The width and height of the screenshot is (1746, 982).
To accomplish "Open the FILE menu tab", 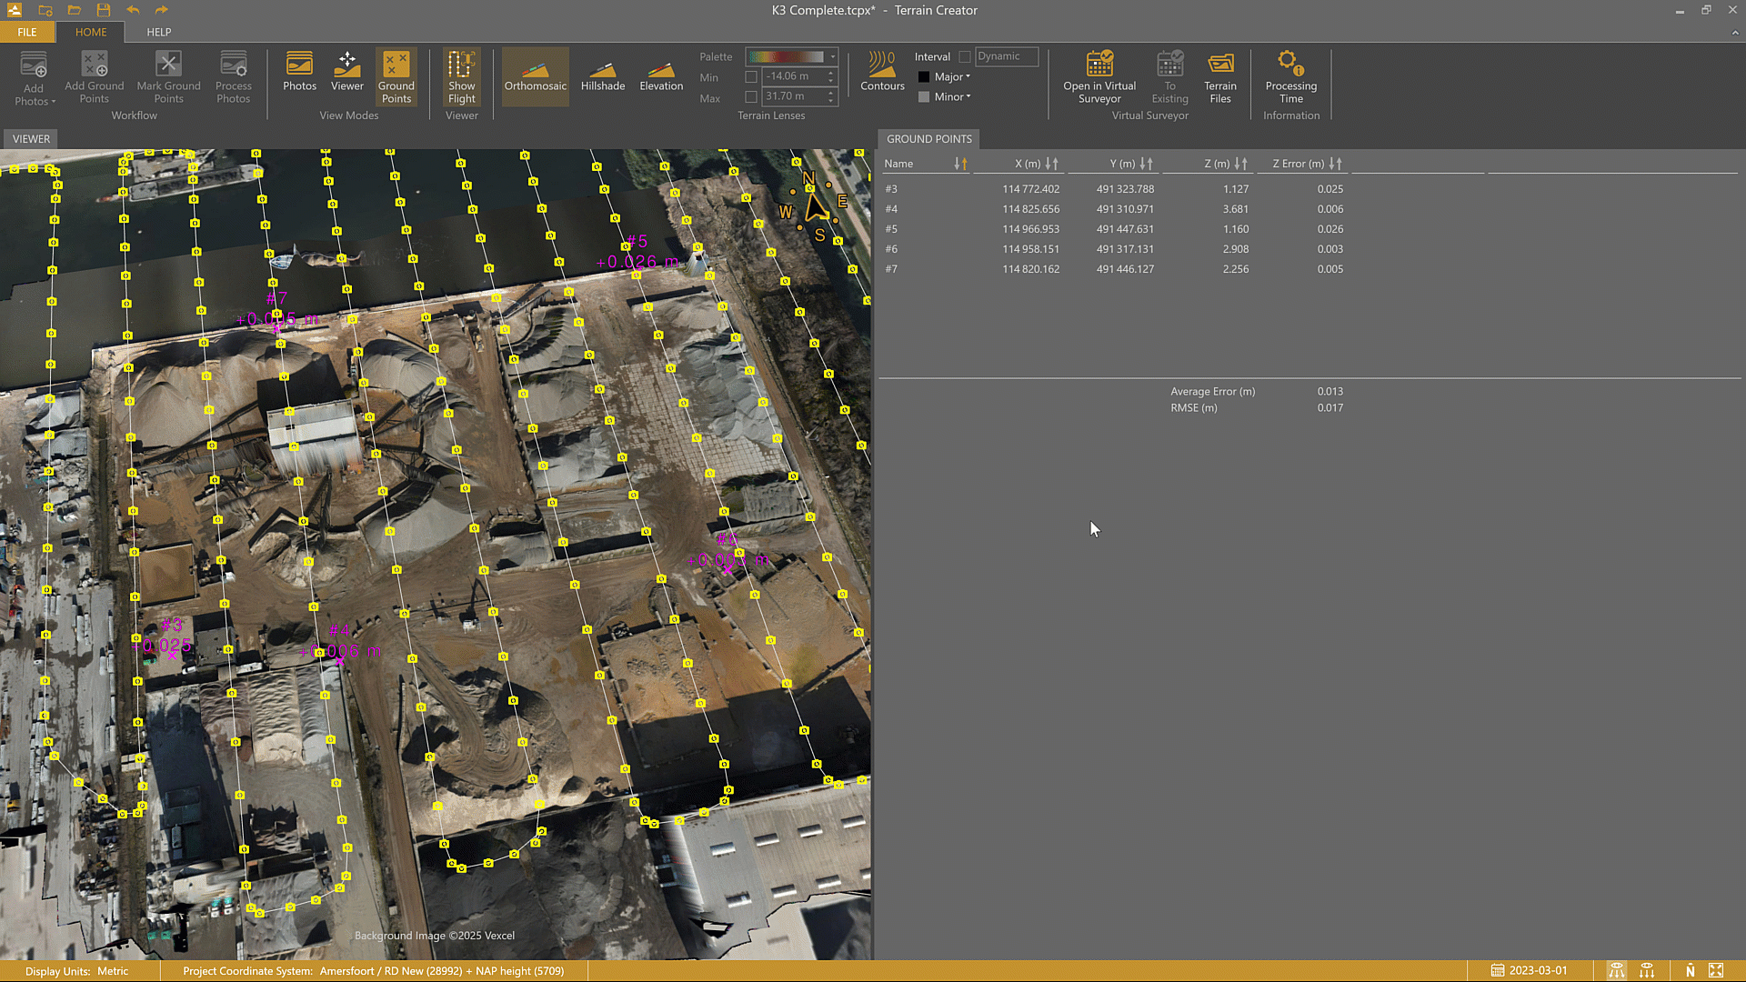I will pyautogui.click(x=27, y=33).
